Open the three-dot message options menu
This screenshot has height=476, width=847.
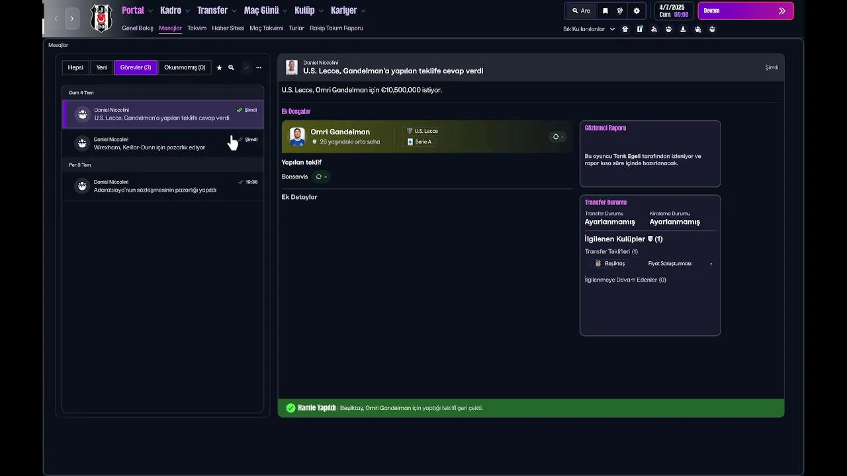[259, 67]
